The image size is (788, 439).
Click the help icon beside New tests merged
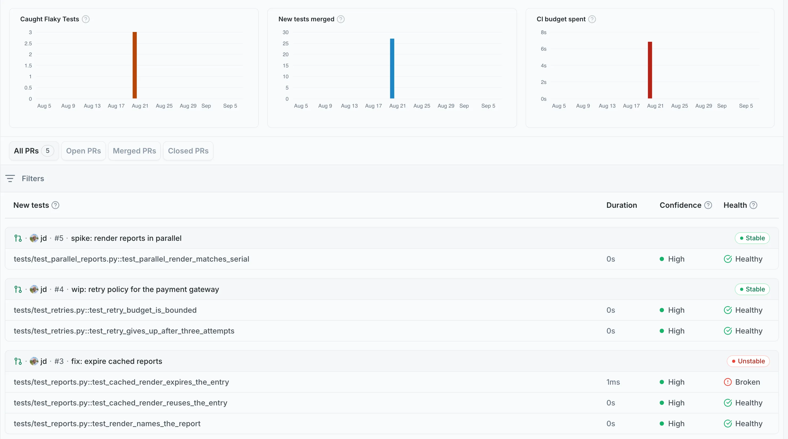341,19
